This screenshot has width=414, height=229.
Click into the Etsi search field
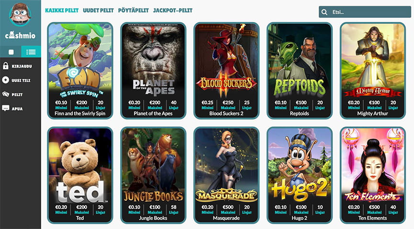point(365,12)
